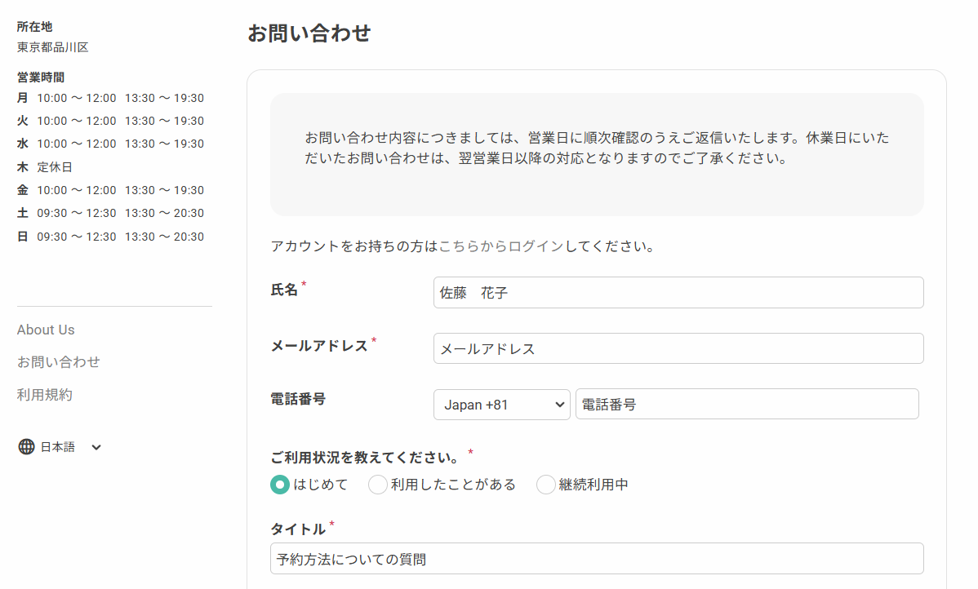Open the 利用規約 terms link
This screenshot has width=978, height=589.
[45, 395]
